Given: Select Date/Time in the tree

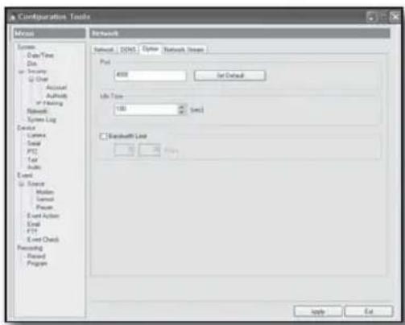Looking at the screenshot, I should 40,56.
